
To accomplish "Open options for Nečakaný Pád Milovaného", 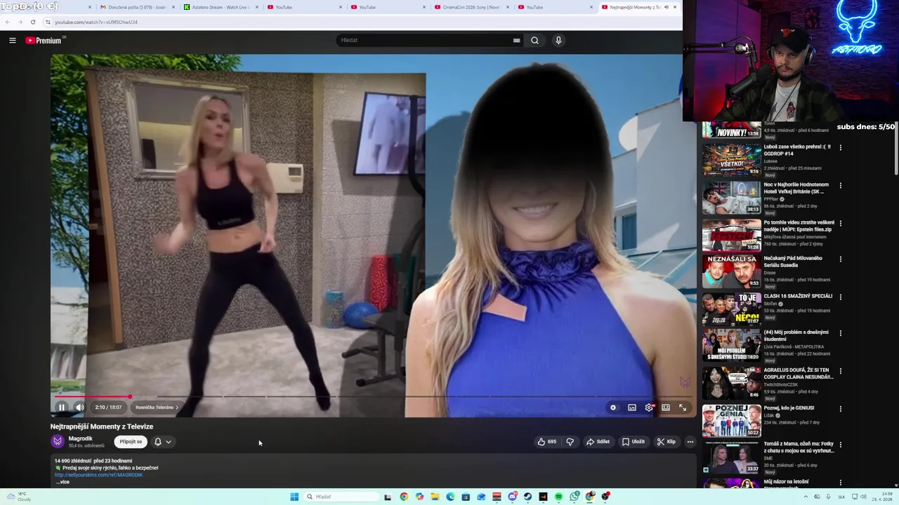I will point(841,260).
